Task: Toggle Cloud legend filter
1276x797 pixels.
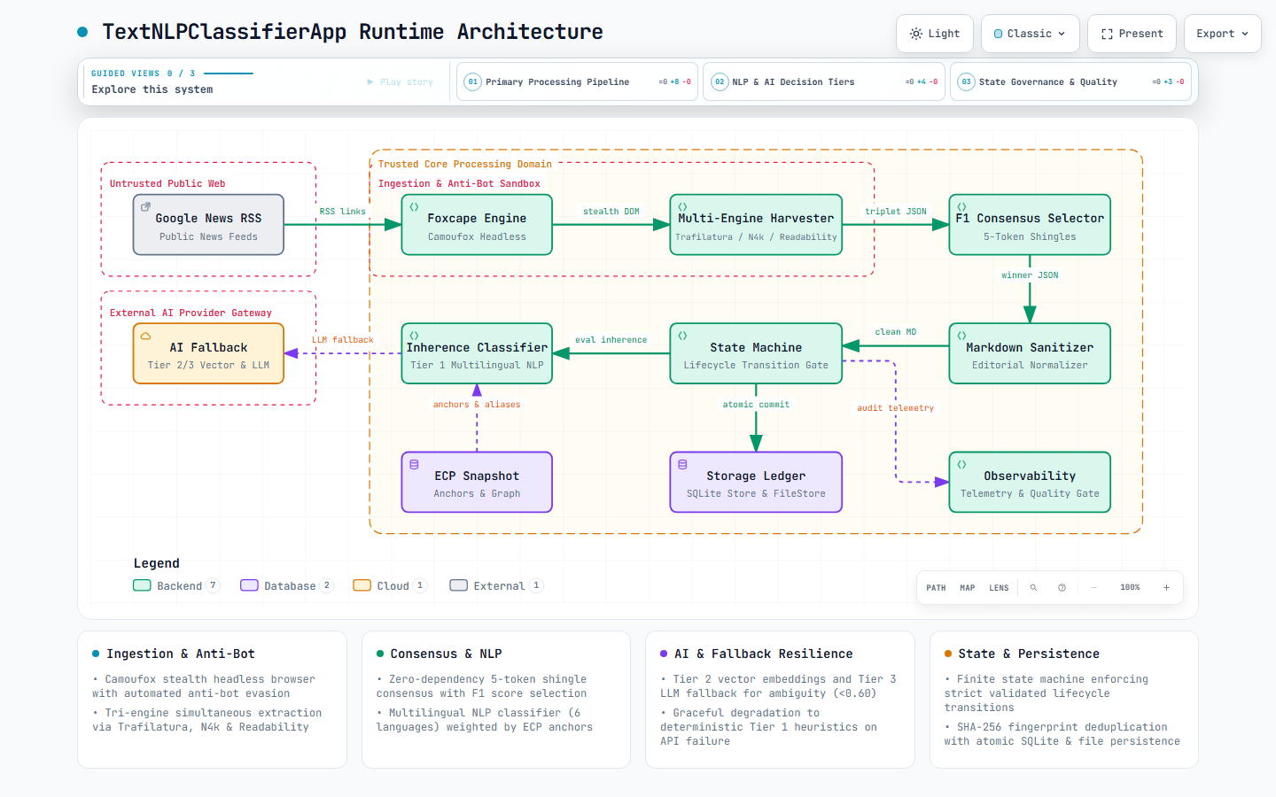Action: (x=390, y=586)
